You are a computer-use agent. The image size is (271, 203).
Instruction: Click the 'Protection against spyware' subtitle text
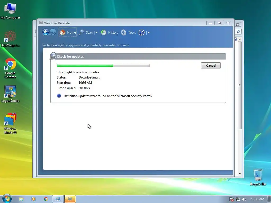click(86, 45)
